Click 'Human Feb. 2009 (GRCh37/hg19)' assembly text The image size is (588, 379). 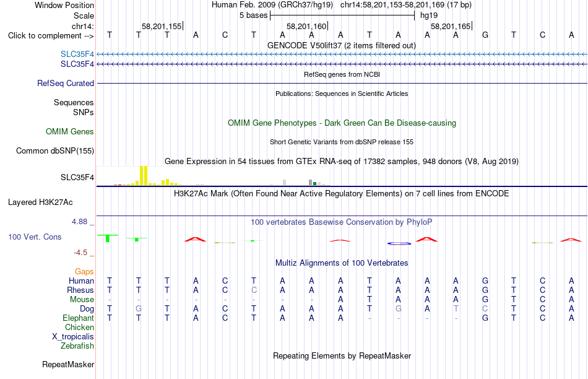272,5
